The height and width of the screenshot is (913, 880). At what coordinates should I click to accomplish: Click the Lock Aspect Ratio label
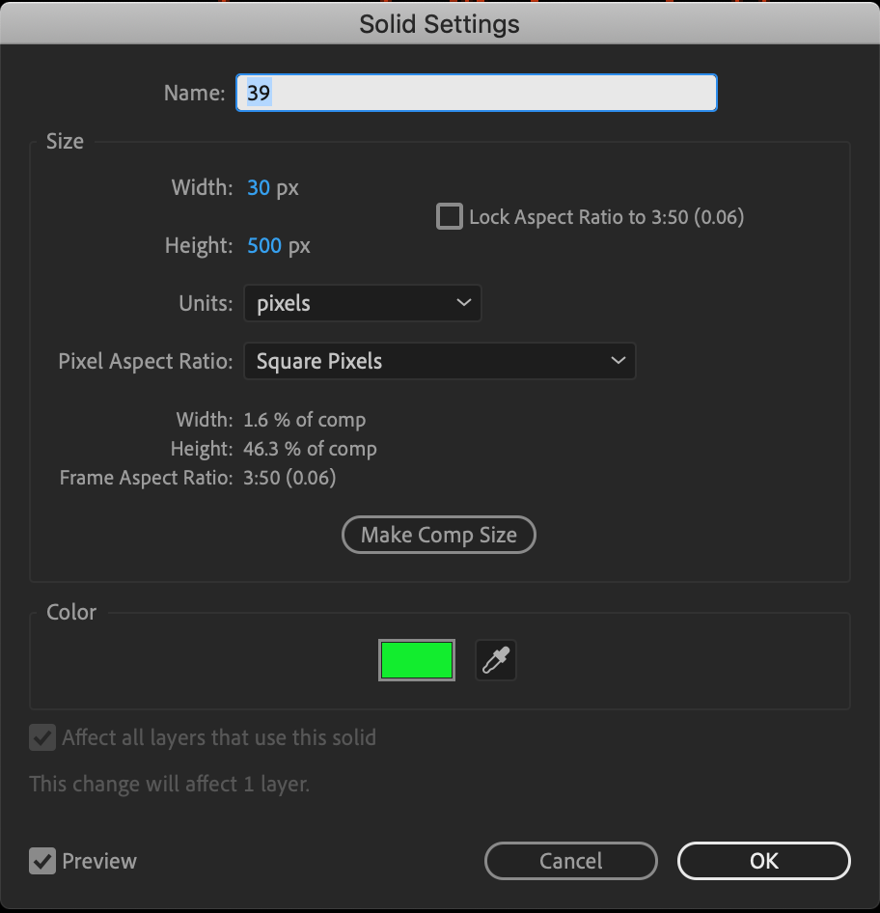[x=606, y=216]
